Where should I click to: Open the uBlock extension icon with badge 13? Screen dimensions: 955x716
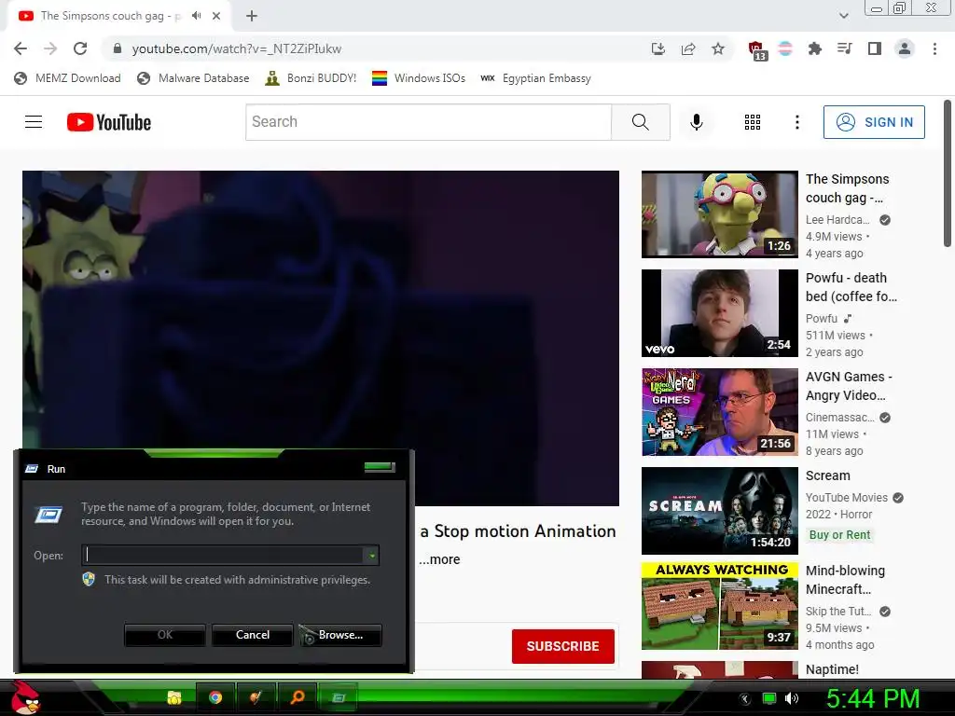[x=757, y=50]
